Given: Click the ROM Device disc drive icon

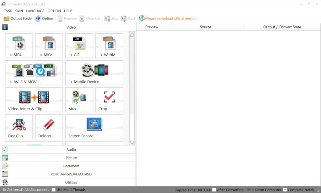Looking at the screenshot, I should pyautogui.click(x=5, y=174).
